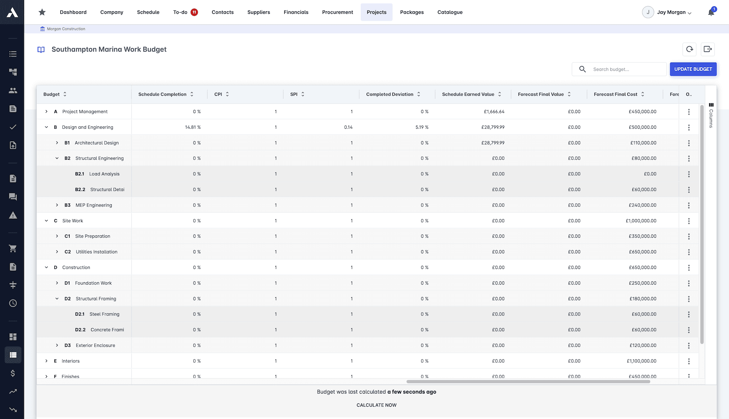Open the contacts people icon in the sidebar
This screenshot has height=419, width=729.
pos(12,90)
